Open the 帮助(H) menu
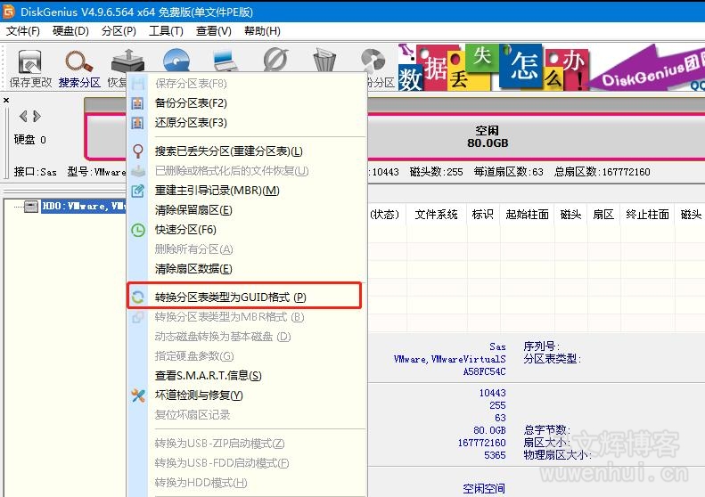The height and width of the screenshot is (497, 705). coord(261,31)
